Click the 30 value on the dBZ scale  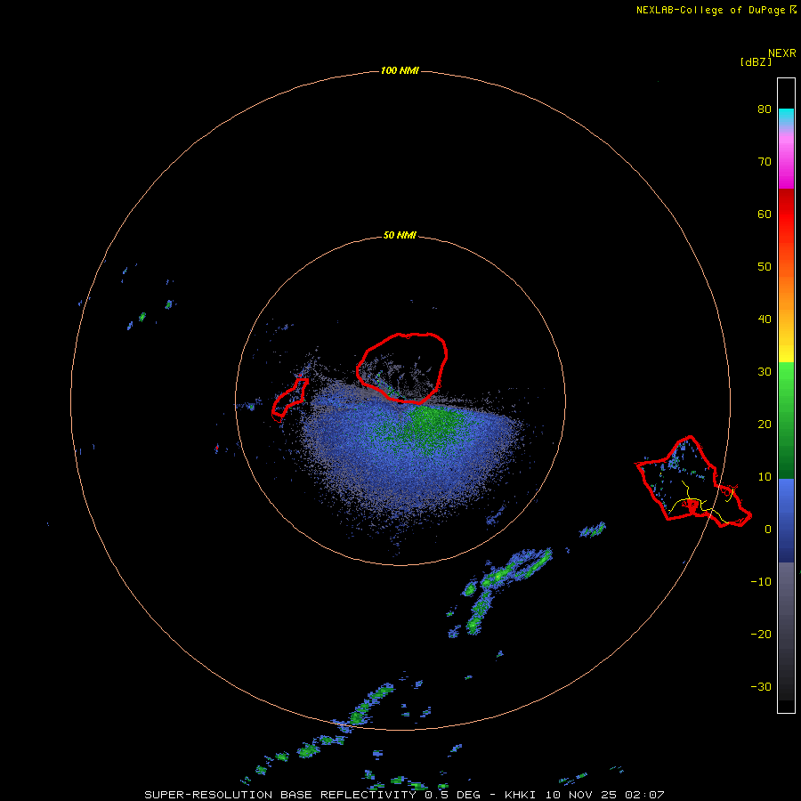click(x=765, y=371)
